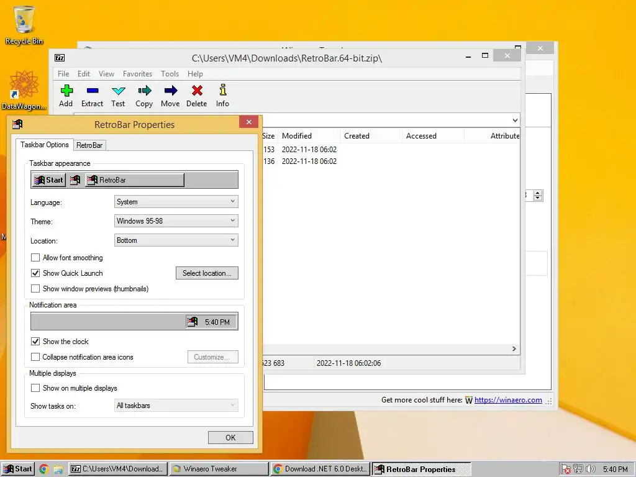The width and height of the screenshot is (636, 477).
Task: Click the Start button on the taskbar
Action: 17,470
